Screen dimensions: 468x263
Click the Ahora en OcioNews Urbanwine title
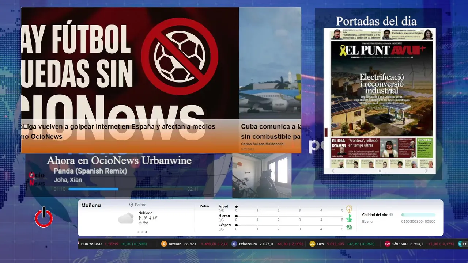pyautogui.click(x=119, y=160)
